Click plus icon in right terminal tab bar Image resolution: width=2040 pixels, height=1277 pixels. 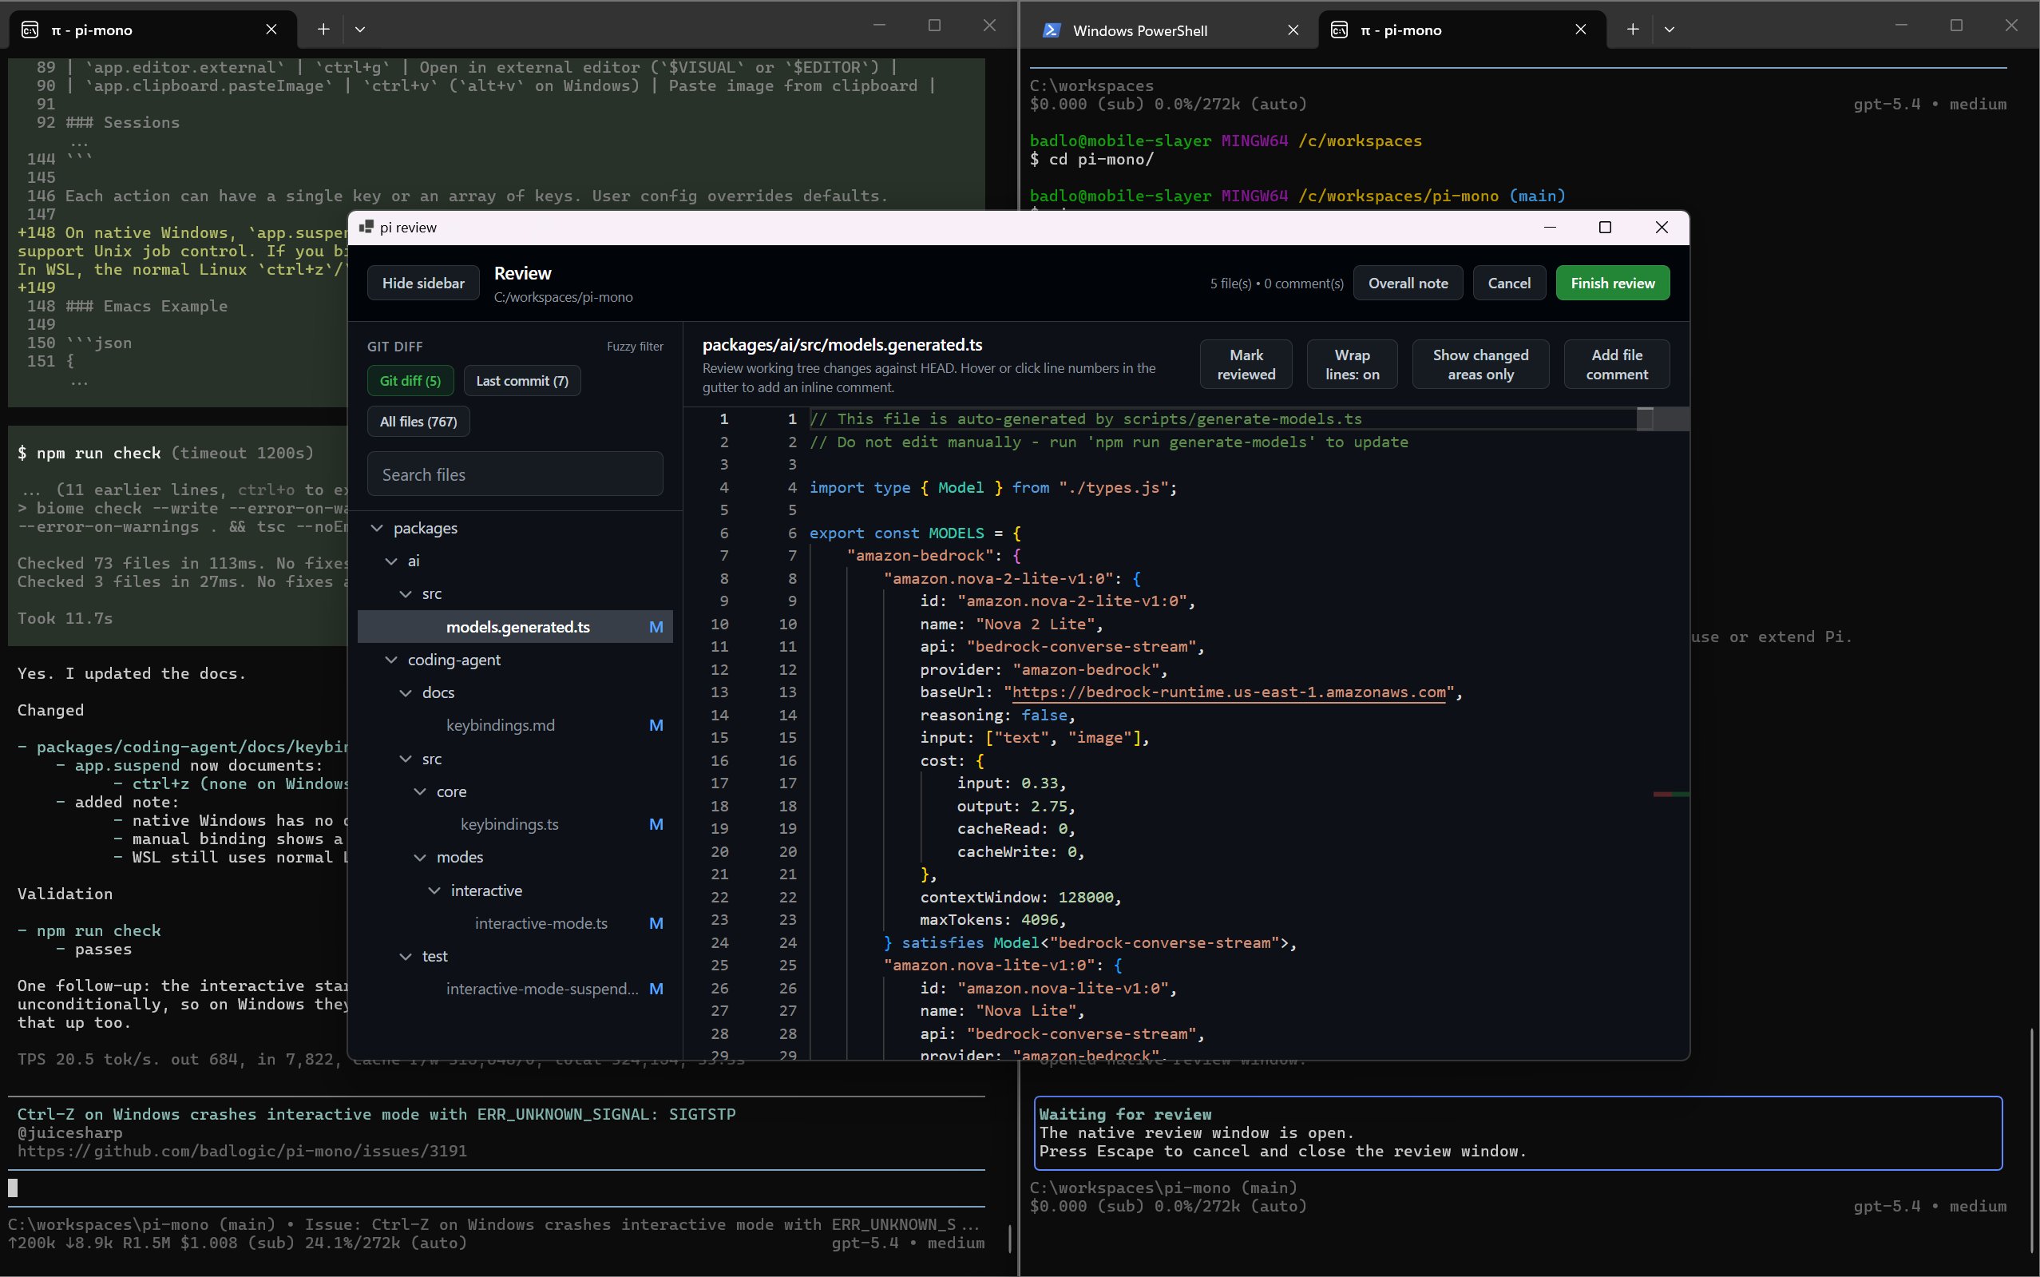point(1633,30)
